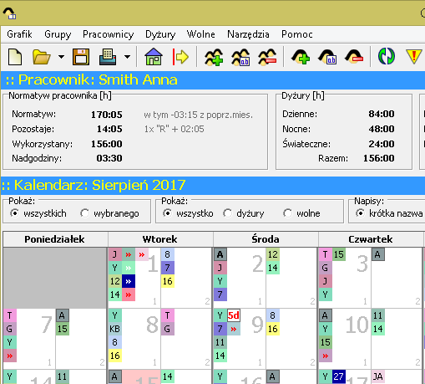Click the Dzienne value 84:00
Image resolution: width=425 pixels, height=384 pixels.
(x=382, y=114)
